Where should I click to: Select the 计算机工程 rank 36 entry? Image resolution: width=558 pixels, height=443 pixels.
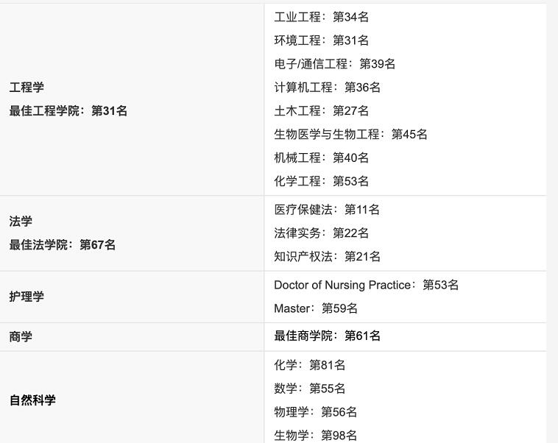tap(327, 88)
